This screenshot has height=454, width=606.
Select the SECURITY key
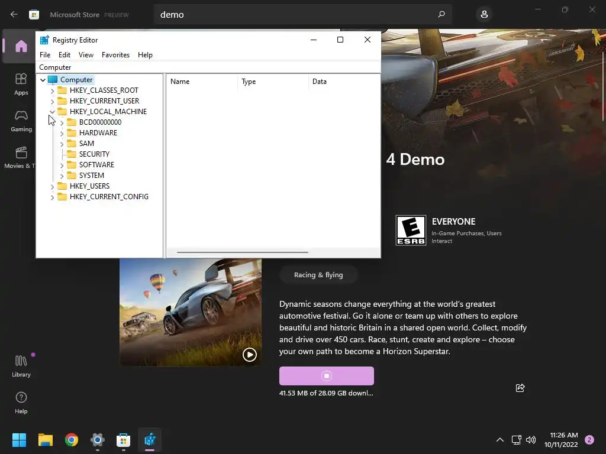point(94,154)
